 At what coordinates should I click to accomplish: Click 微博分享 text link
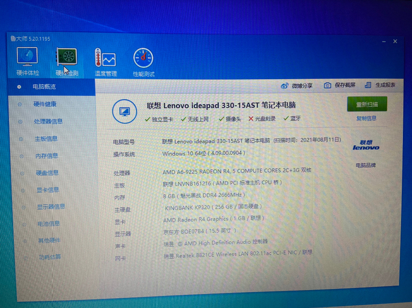[302, 86]
